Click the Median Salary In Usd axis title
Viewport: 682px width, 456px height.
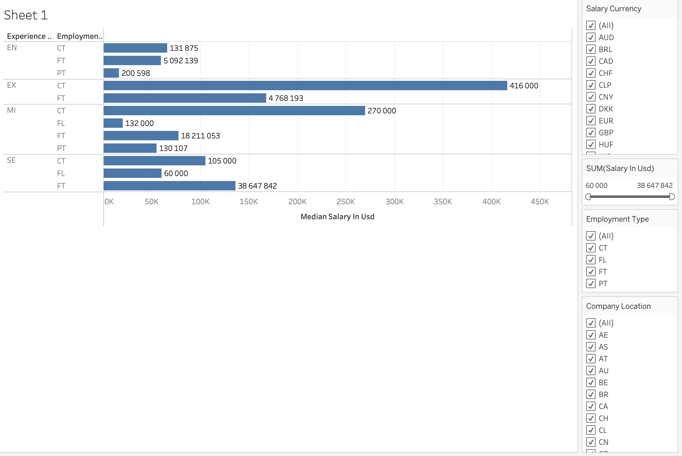[x=337, y=217]
